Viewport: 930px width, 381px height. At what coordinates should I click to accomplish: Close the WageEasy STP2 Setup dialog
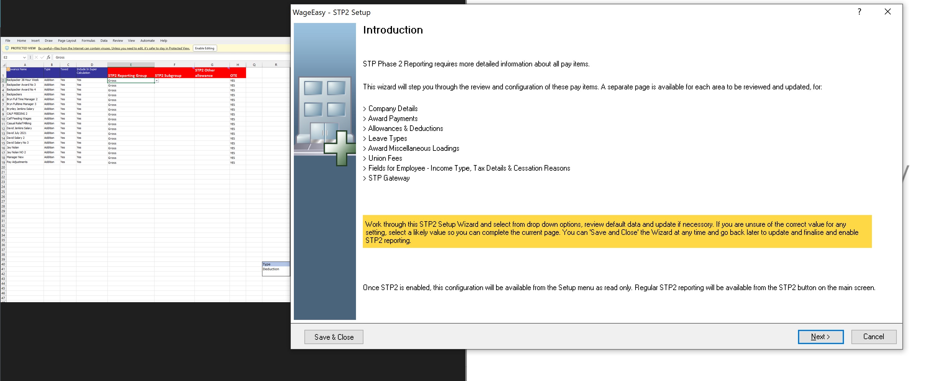click(x=887, y=12)
